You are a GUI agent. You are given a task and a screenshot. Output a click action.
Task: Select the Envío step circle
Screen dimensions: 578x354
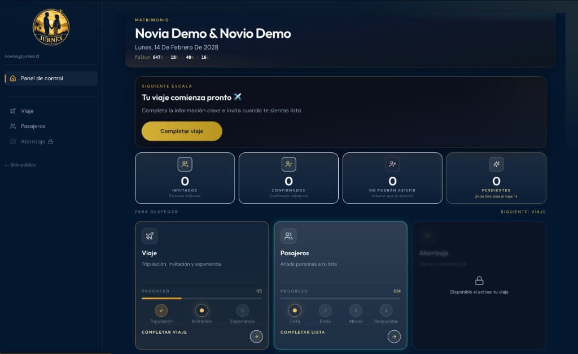pos(325,311)
